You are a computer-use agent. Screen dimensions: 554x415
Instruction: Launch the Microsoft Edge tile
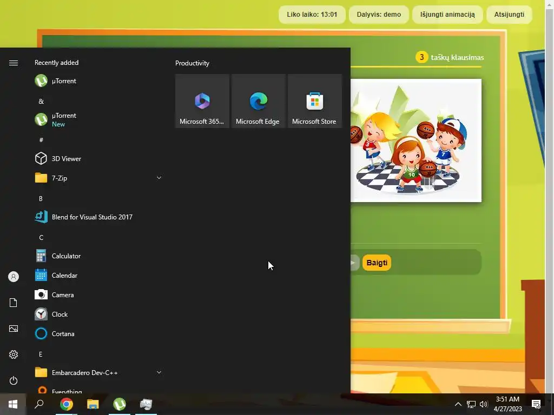pos(258,101)
